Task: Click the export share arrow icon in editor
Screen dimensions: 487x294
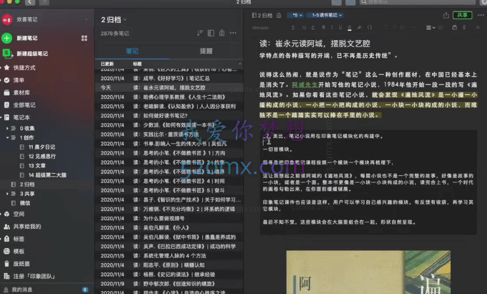Action: click(x=446, y=15)
